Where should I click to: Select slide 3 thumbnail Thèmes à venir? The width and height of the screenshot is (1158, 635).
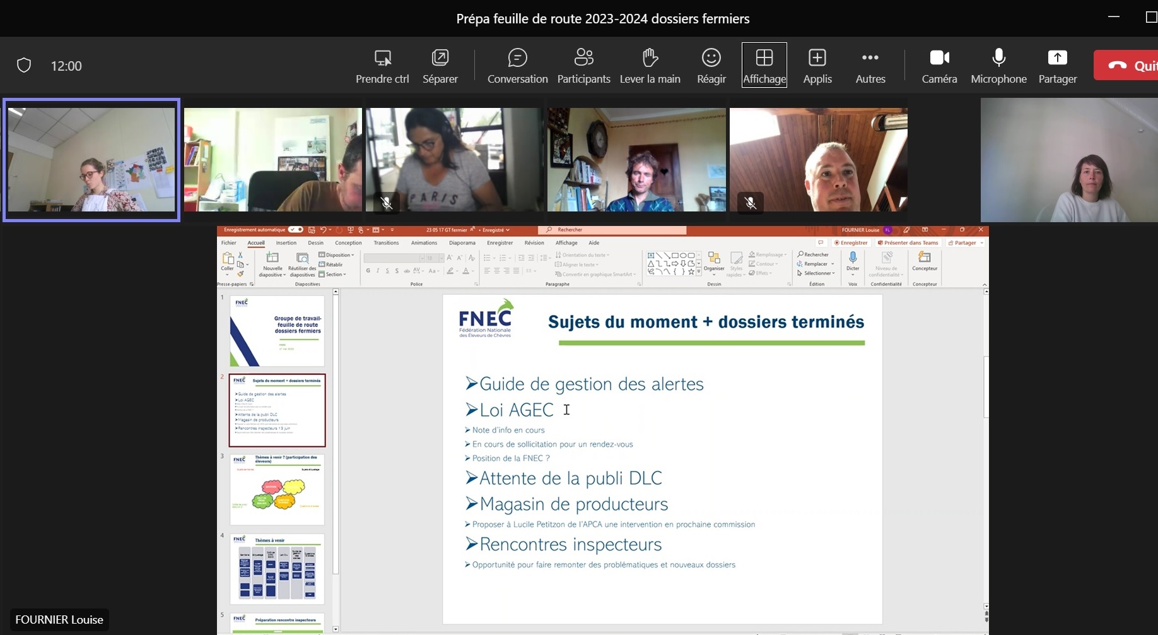[x=277, y=489]
